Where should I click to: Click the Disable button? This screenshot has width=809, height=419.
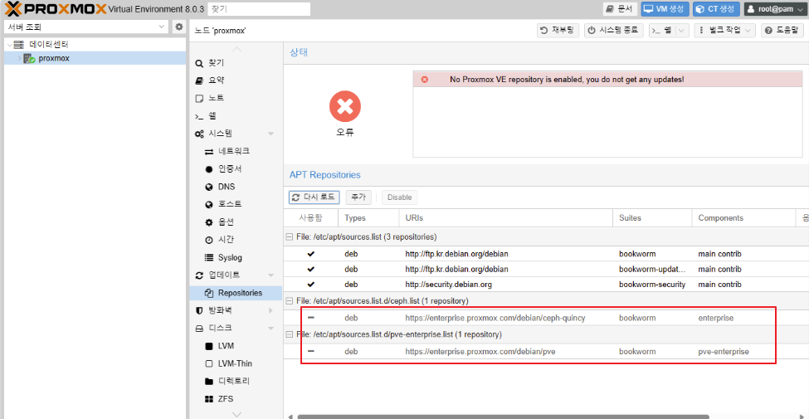399,197
